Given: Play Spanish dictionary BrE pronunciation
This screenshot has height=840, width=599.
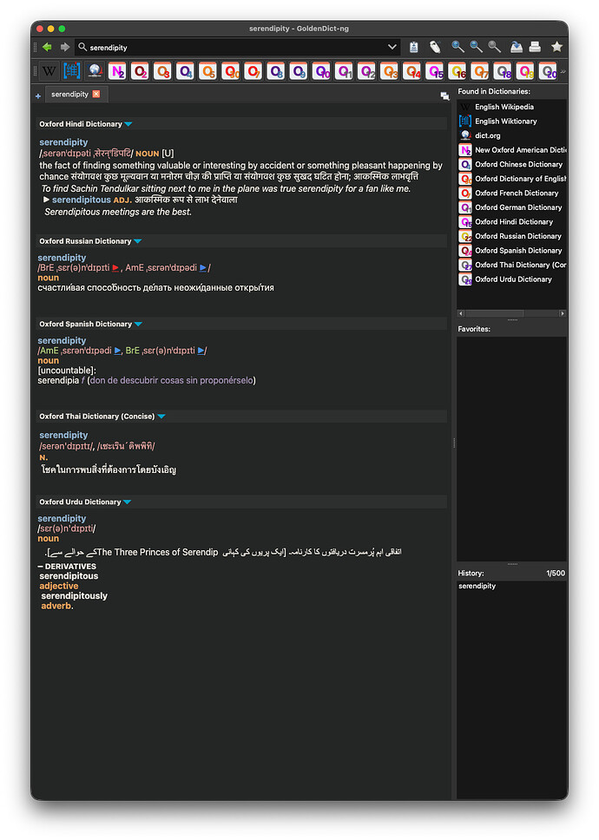Looking at the screenshot, I should (x=201, y=351).
